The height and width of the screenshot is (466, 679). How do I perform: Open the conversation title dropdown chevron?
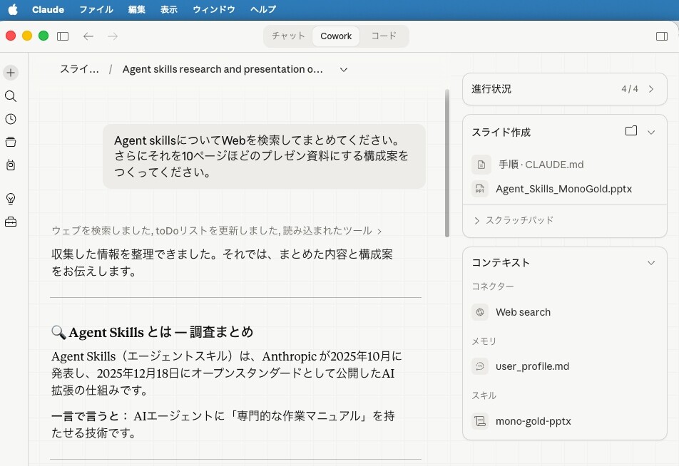[344, 70]
